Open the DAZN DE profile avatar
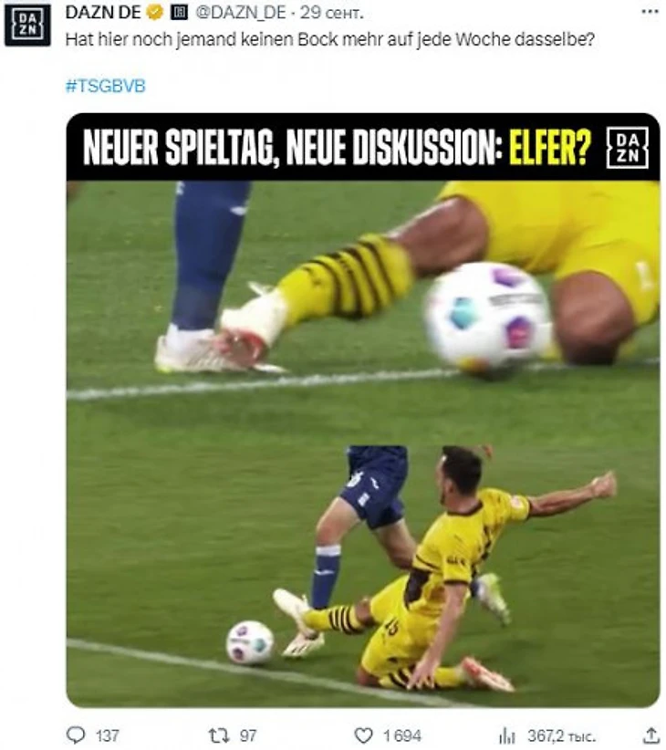666x750 pixels. coord(27,26)
